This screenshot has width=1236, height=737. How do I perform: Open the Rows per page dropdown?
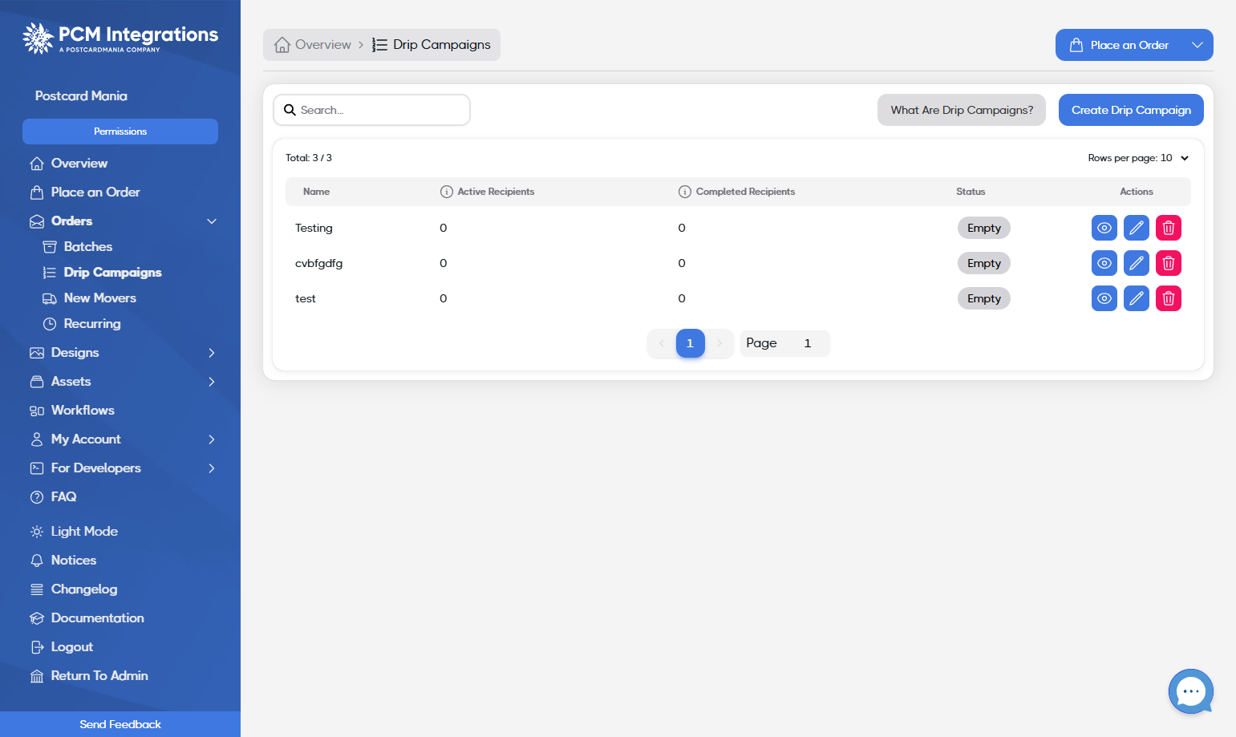click(x=1138, y=158)
